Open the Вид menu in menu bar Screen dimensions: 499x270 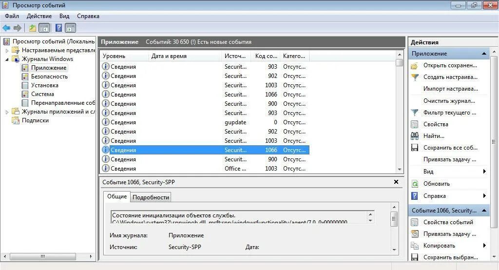[x=64, y=16]
